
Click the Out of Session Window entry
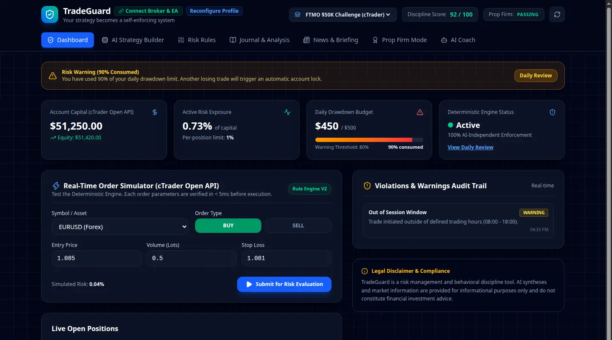(x=458, y=221)
